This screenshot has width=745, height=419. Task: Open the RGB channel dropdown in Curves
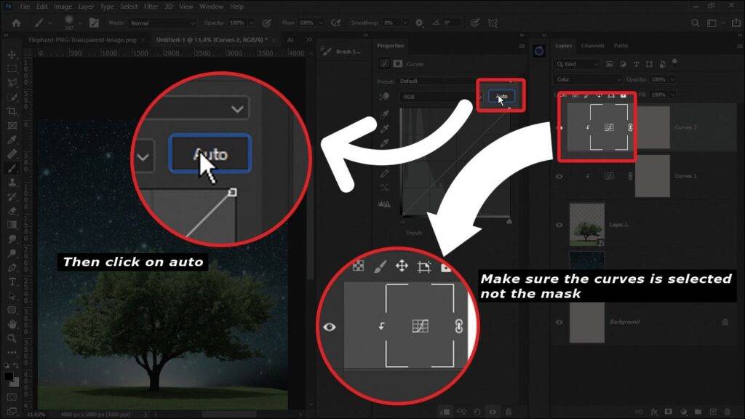[442, 97]
